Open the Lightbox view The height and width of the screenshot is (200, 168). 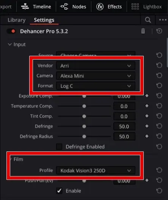[146, 6]
